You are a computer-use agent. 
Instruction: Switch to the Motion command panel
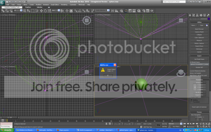coord(201,15)
